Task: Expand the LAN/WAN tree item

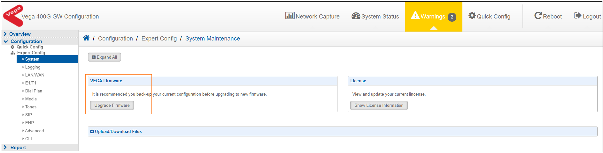Action: click(23, 75)
